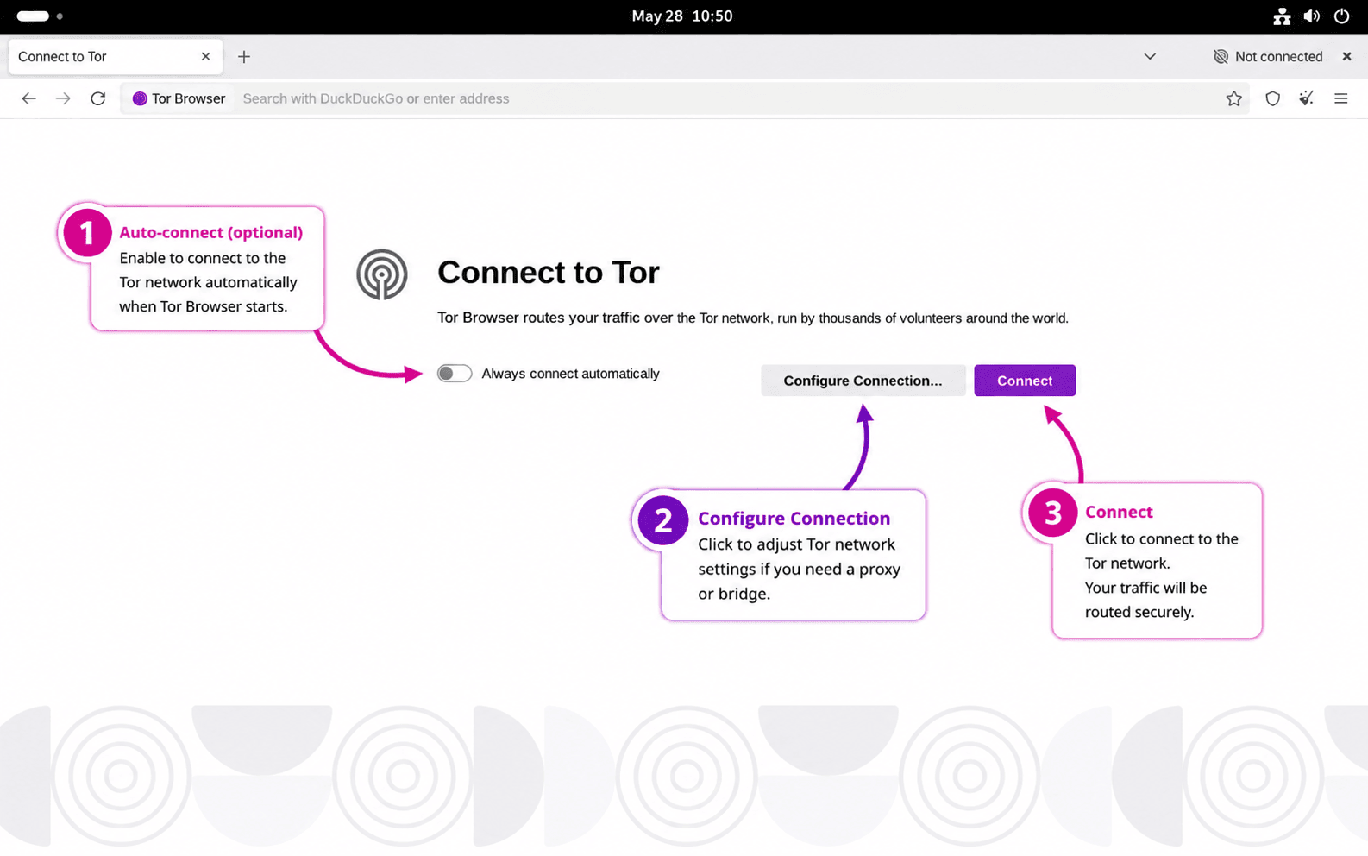Click the Tor Browser routes your traffic description
Screen dimensions: 1368x856
click(x=752, y=318)
